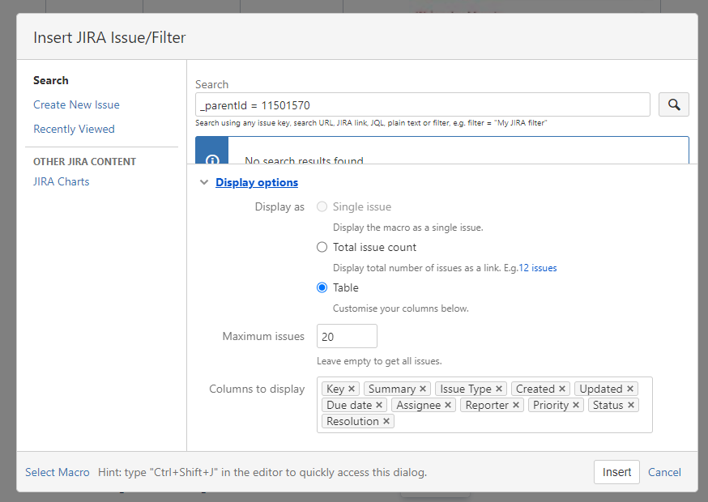Click the Due date column tag label
Image resolution: width=708 pixels, height=502 pixels.
pyautogui.click(x=349, y=405)
